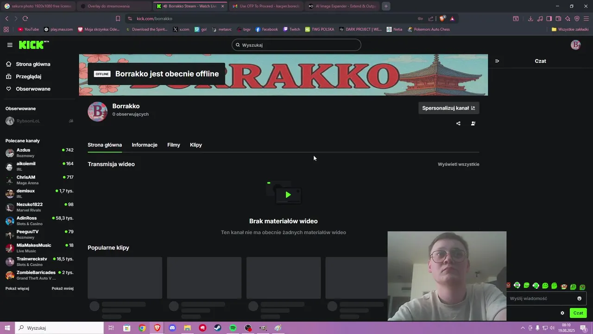The width and height of the screenshot is (593, 334).
Task: Open the Twitch bookmark
Action: click(x=291, y=29)
